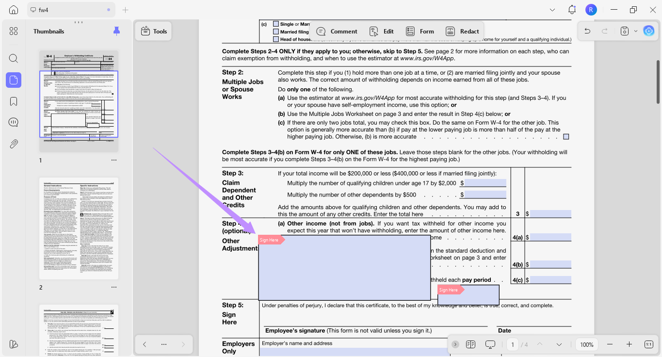The image size is (662, 357).
Task: Select the page 2 thumbnail
Action: pyautogui.click(x=79, y=228)
